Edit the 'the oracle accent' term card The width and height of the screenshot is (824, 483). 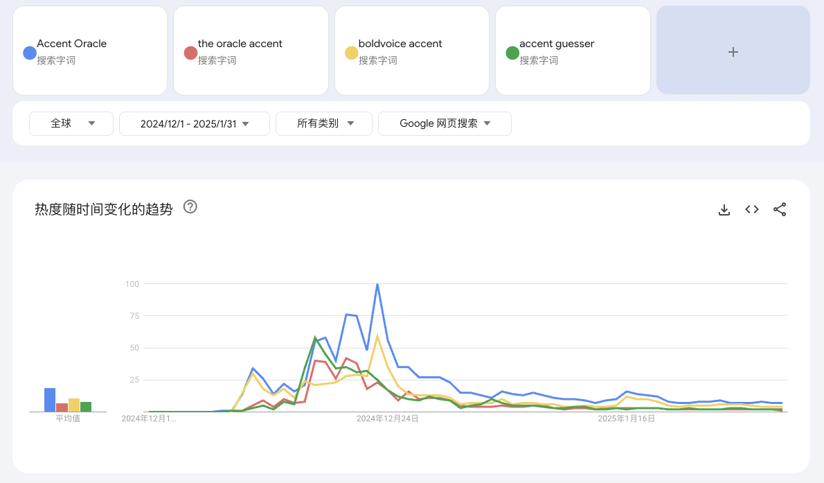(x=251, y=51)
